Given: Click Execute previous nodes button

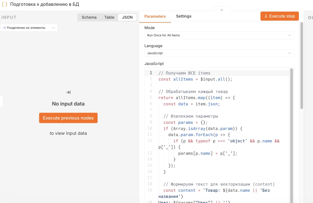Looking at the screenshot, I should (68, 118).
